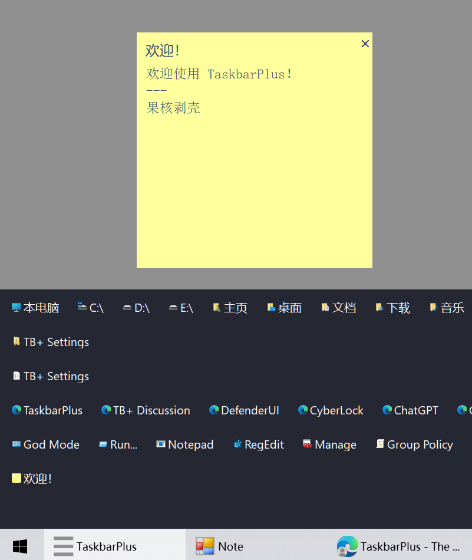Launch the TaskbarPlus Edge link

click(x=47, y=410)
